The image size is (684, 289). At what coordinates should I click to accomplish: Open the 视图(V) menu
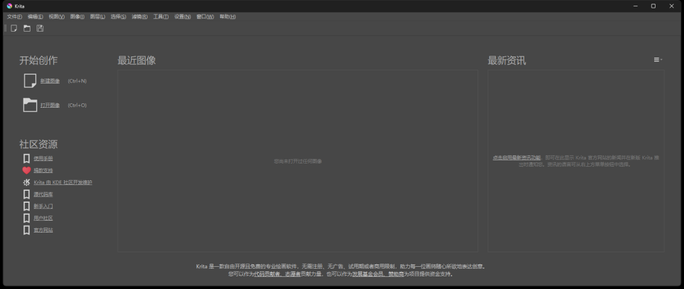point(57,16)
